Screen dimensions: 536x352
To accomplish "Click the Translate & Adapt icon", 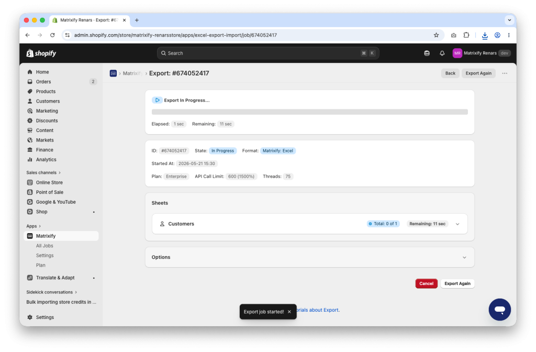I will click(30, 278).
